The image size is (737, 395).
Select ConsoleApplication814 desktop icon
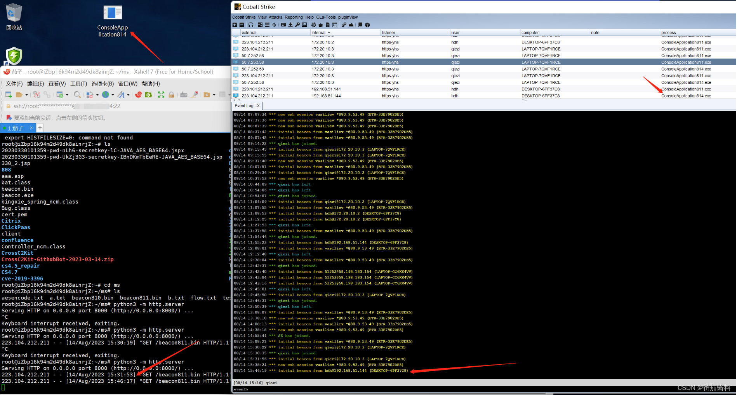pos(112,21)
